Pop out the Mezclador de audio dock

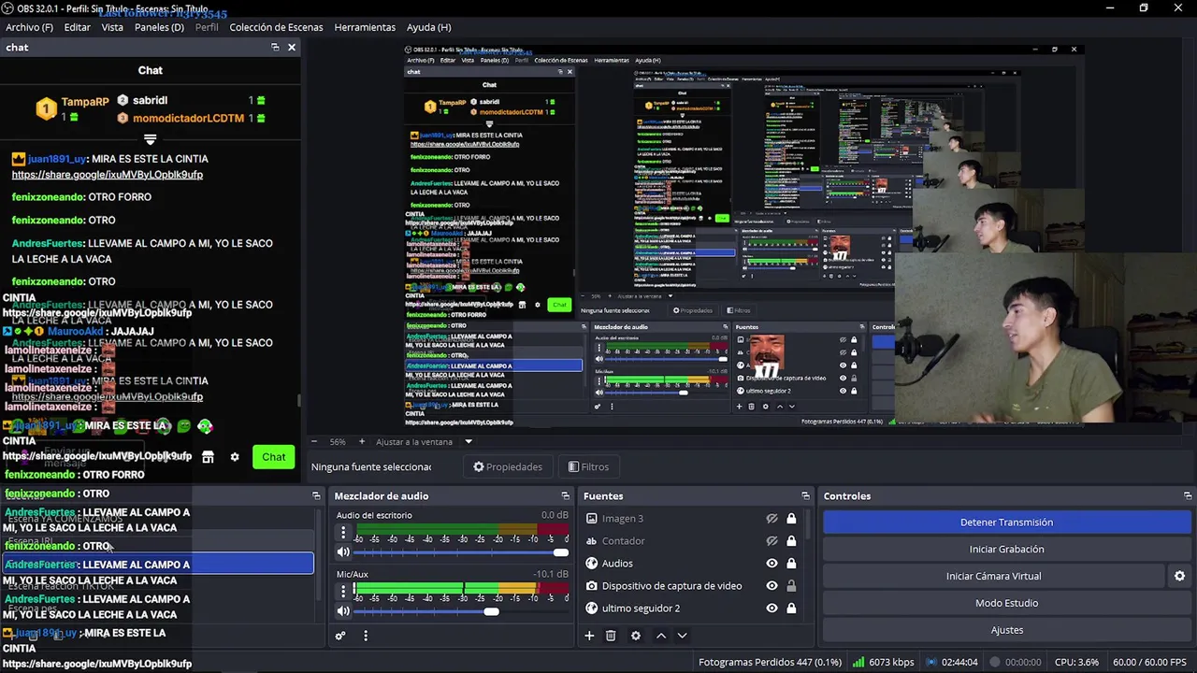point(565,496)
